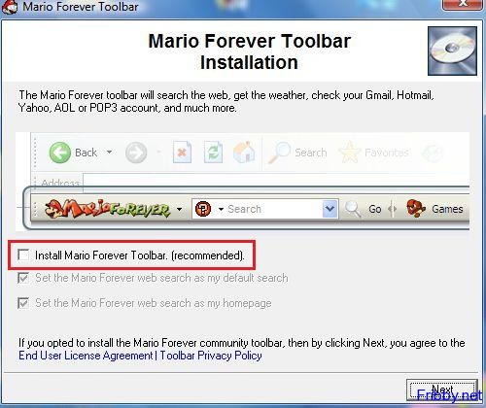
Task: Click the magnifying glass Go icon
Action: tap(353, 209)
